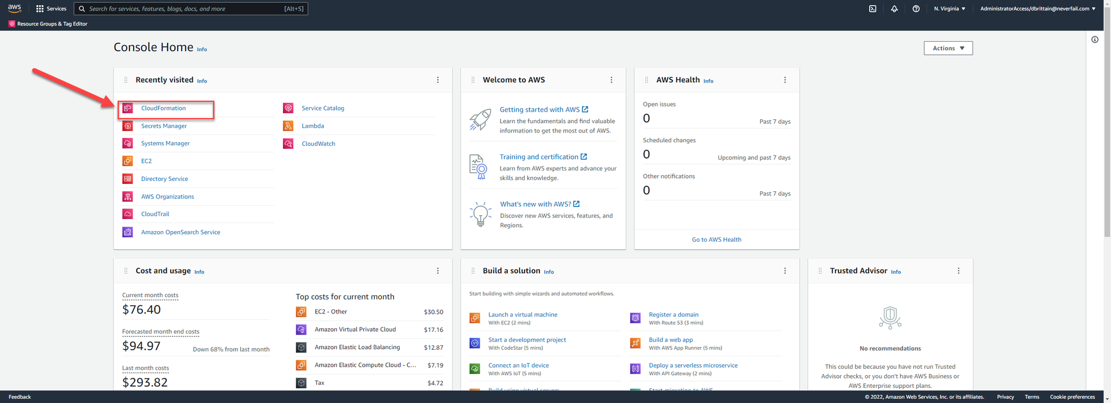Screen dimensions: 1111x403
Task: Grab the AWS Health widget drag handle
Action: (646, 80)
